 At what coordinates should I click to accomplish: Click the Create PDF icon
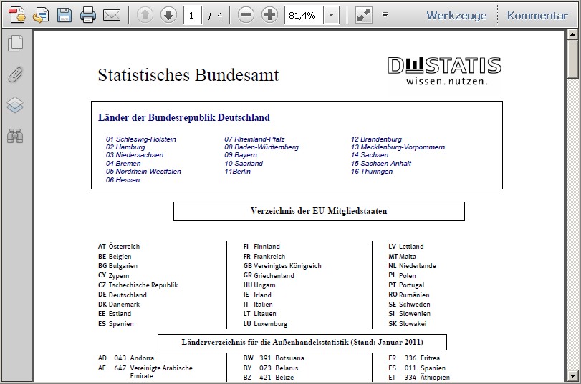pyautogui.click(x=16, y=15)
